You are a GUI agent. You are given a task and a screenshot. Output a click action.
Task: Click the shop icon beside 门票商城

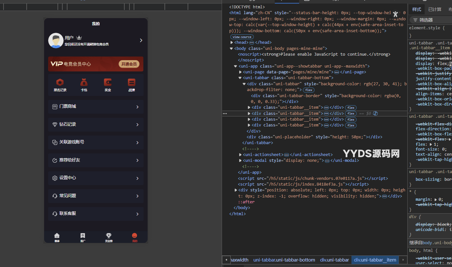[55, 106]
